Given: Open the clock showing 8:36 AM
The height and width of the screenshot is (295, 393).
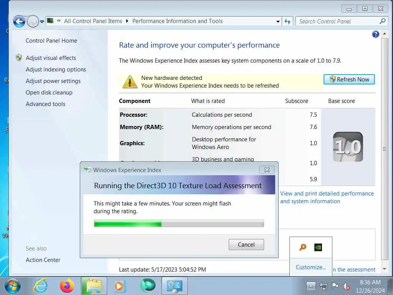Looking at the screenshot, I should (x=370, y=287).
